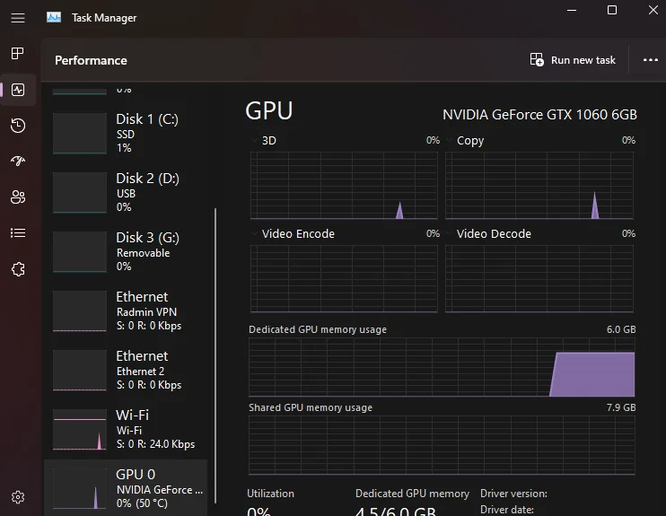Image resolution: width=666 pixels, height=516 pixels.
Task: Select GPU 0 NVIDIA GeForce entry
Action: coord(126,488)
